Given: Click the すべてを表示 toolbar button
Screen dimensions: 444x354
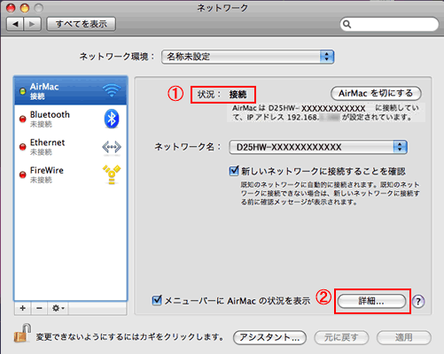Looking at the screenshot, I should pos(81,24).
